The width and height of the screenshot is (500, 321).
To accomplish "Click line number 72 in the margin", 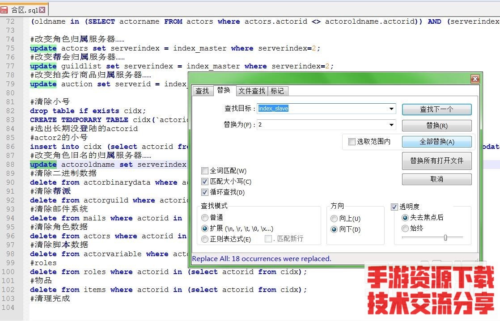I will 10,21.
